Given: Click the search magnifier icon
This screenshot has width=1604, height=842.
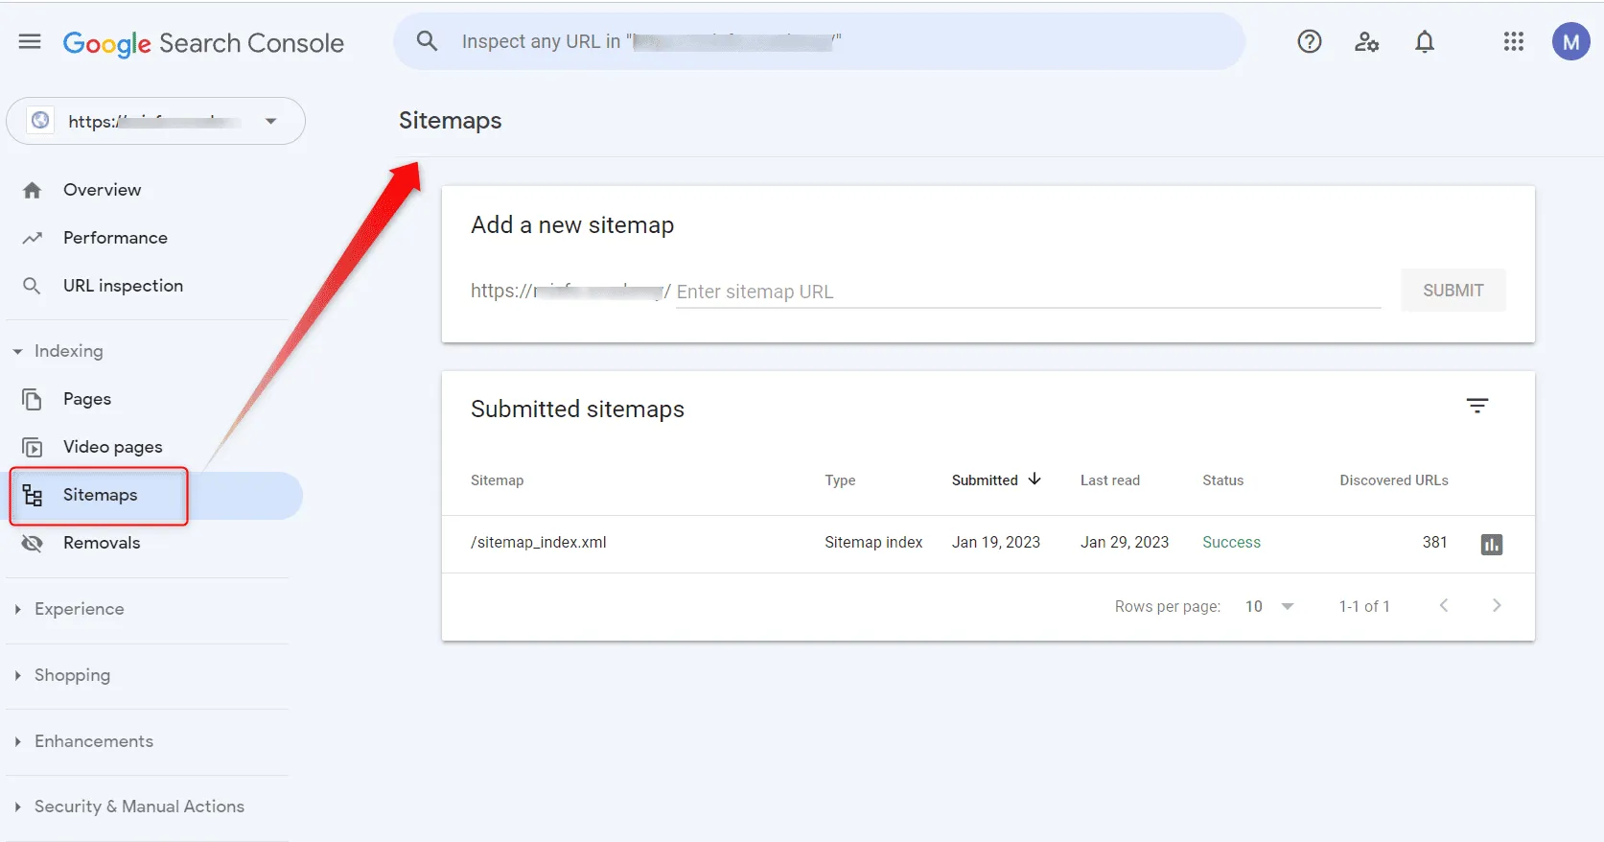Looking at the screenshot, I should point(427,41).
